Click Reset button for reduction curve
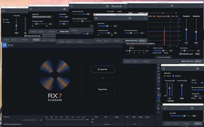The width and height of the screenshot is (204, 127). pos(197,54)
